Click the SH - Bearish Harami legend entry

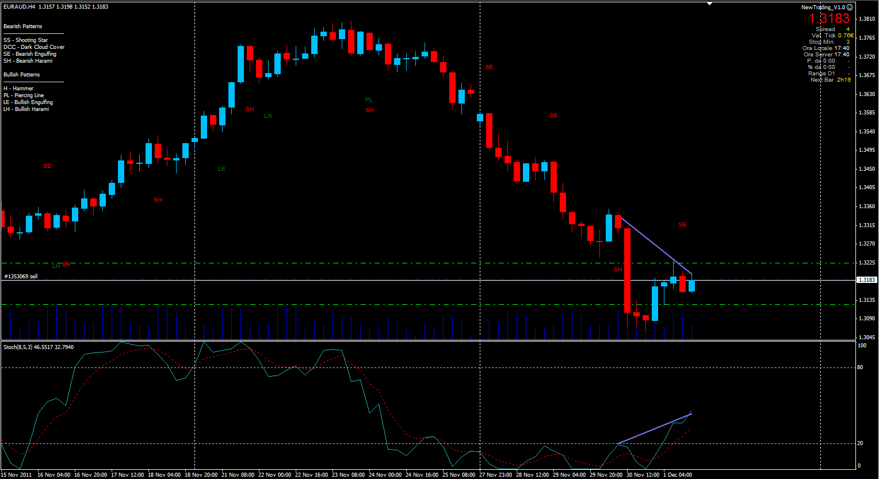coord(28,61)
